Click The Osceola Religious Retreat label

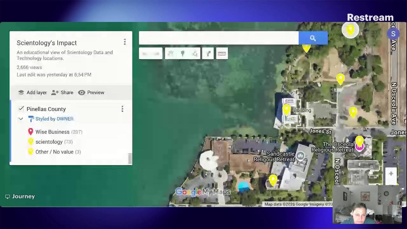click(333, 147)
